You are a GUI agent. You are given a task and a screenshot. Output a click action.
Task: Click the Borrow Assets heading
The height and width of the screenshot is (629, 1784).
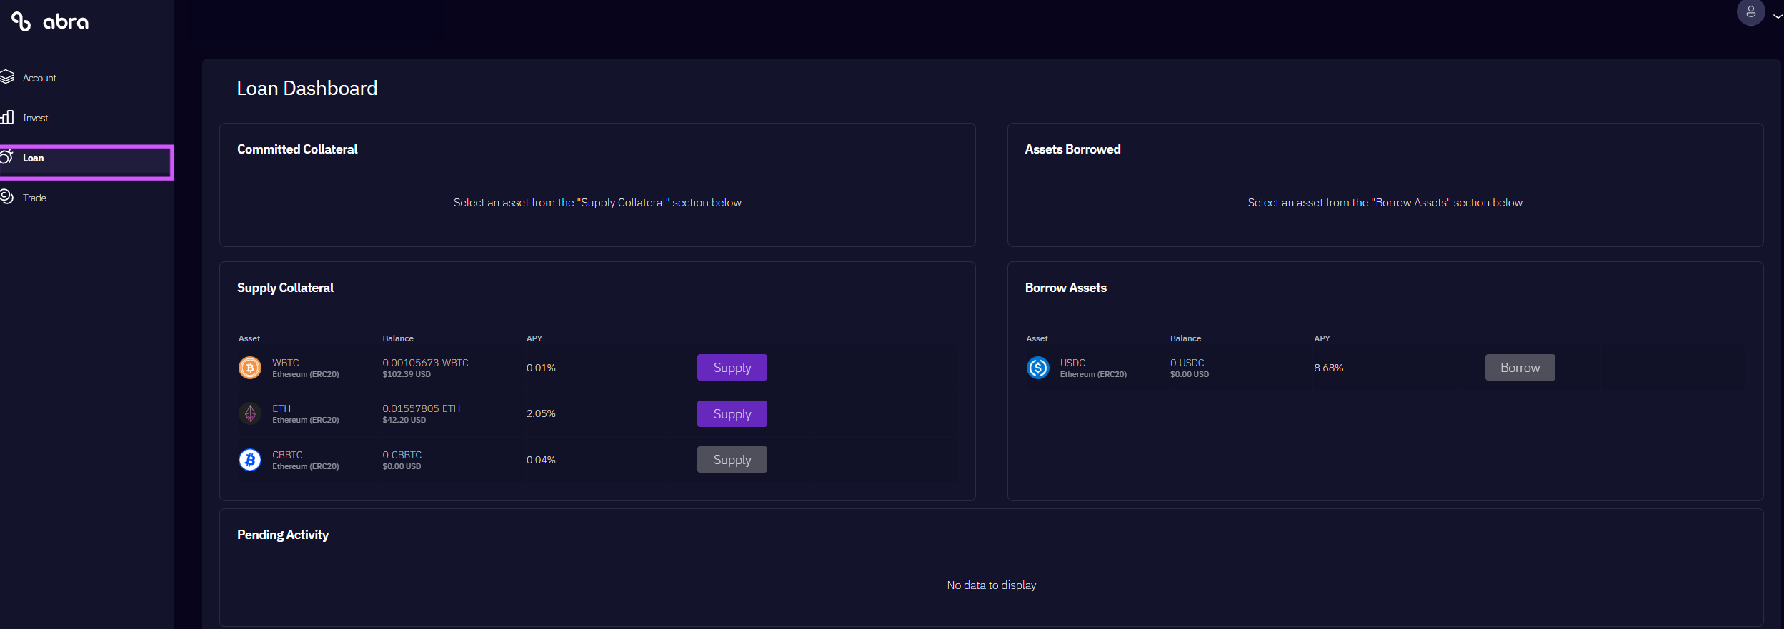point(1066,288)
